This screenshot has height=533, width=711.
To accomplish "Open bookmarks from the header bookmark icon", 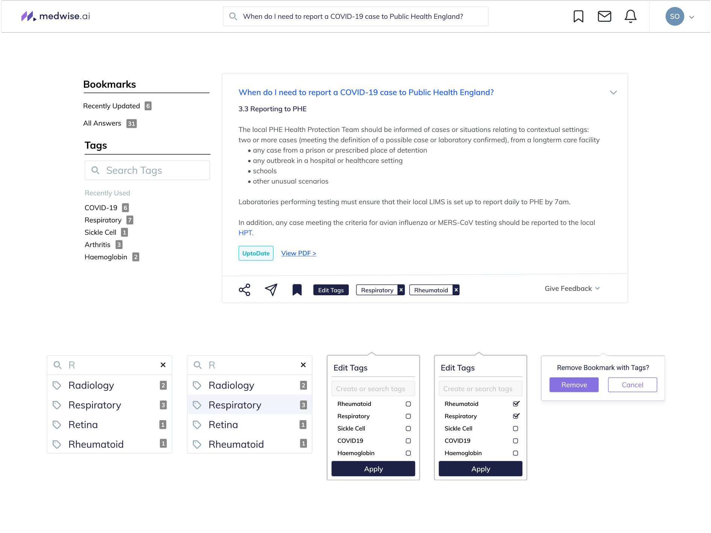I will (578, 17).
